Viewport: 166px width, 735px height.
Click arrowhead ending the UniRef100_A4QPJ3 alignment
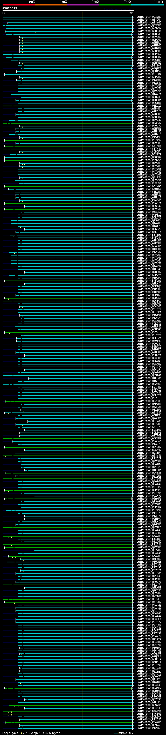coord(132,34)
